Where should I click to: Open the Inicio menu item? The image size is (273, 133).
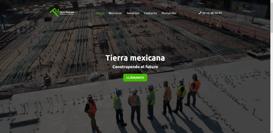(100, 13)
